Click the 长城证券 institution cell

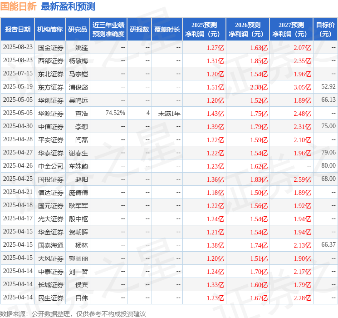pos(51,285)
